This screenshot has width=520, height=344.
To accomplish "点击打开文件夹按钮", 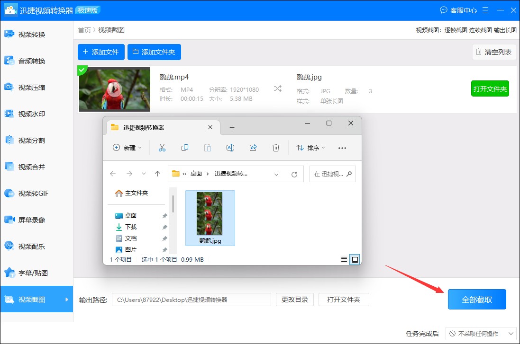I will (x=344, y=299).
